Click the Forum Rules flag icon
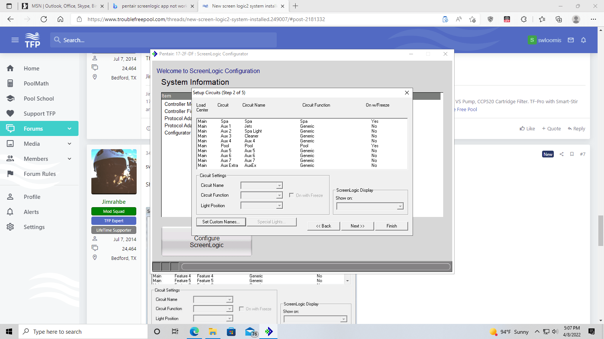Viewport: 604px width, 339px height. coord(10,174)
